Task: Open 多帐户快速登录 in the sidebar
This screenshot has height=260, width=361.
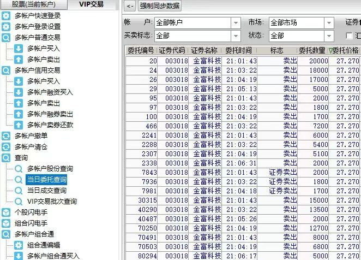Action: tap(38, 16)
